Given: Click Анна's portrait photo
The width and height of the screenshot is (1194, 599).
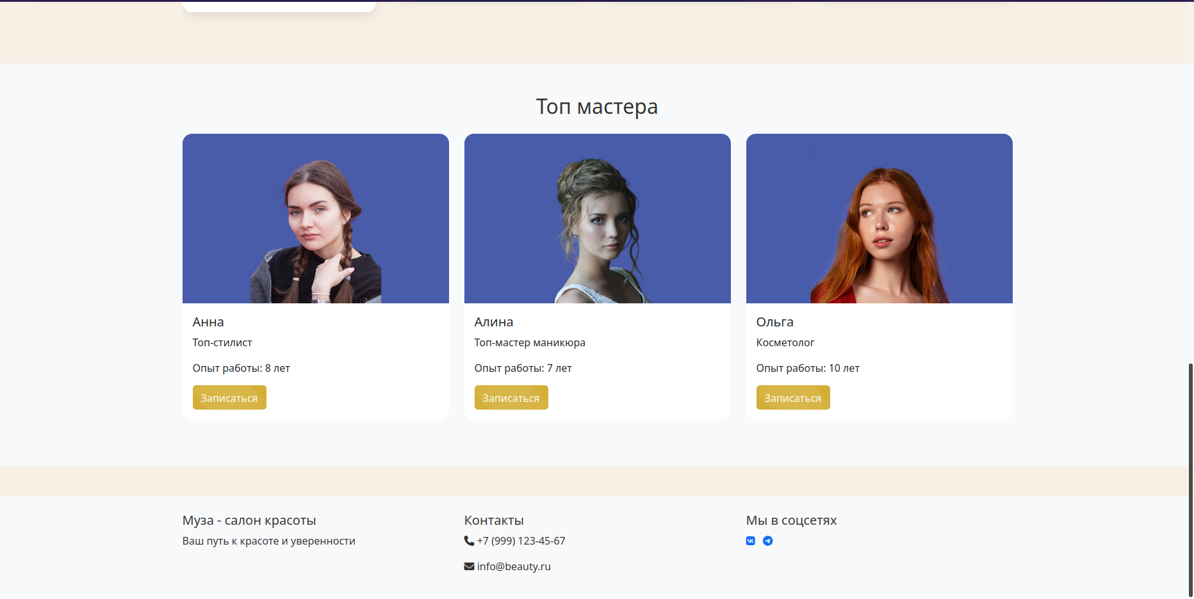Looking at the screenshot, I should click(x=315, y=219).
